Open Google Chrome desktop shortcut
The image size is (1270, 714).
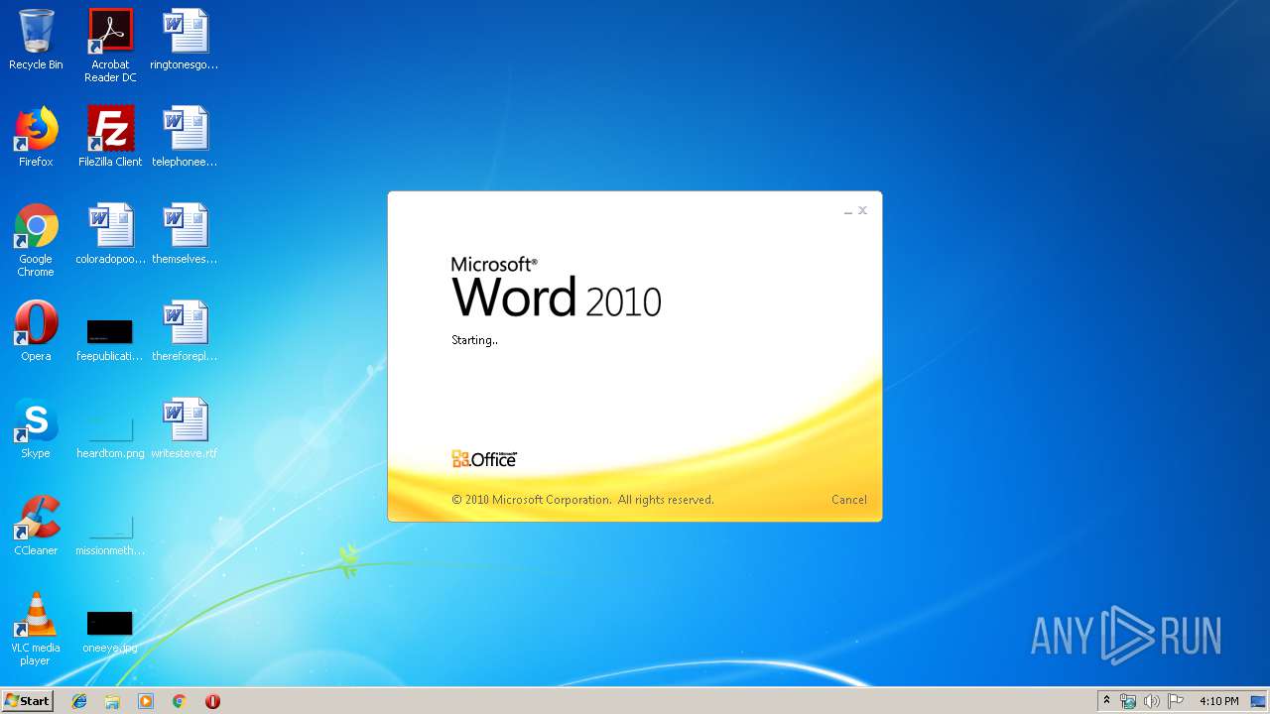36,240
